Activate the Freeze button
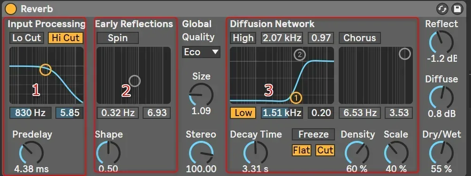471x176 pixels. [x=313, y=134]
